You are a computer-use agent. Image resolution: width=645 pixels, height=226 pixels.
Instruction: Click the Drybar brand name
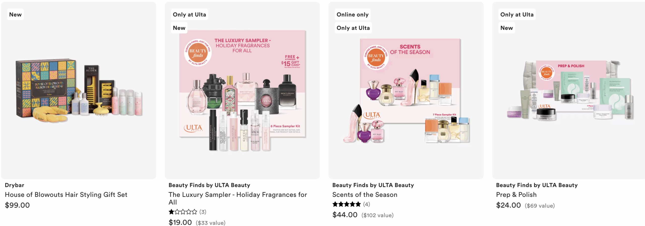(x=15, y=185)
